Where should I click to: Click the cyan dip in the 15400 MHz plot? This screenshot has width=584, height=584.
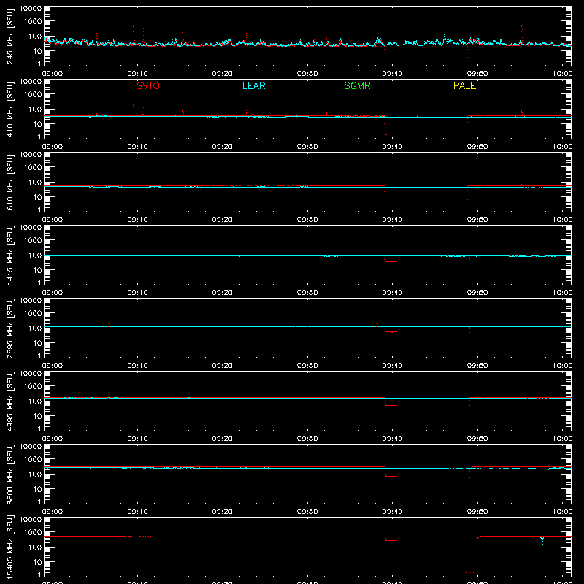542,543
